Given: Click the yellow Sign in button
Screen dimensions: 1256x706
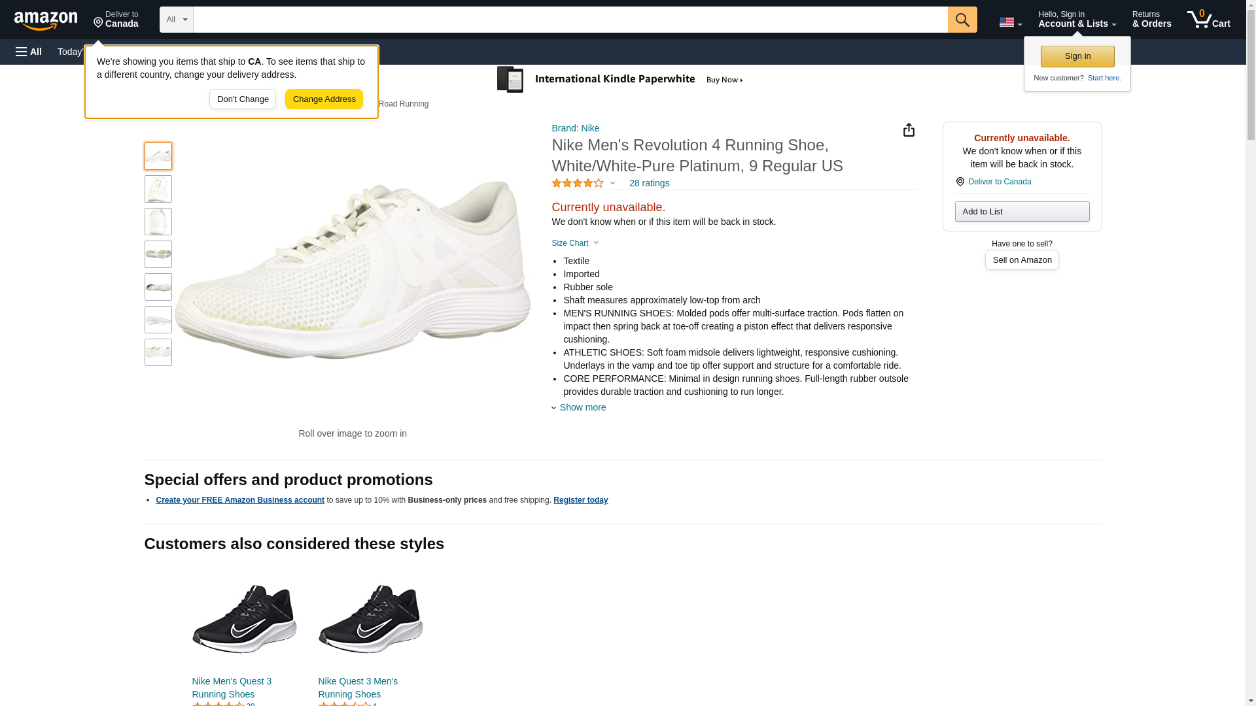Looking at the screenshot, I should (x=1077, y=56).
